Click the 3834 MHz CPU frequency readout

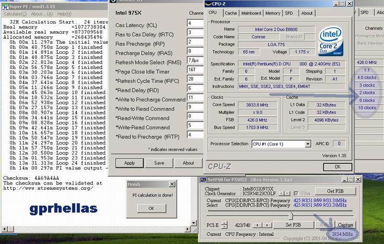click(342, 234)
